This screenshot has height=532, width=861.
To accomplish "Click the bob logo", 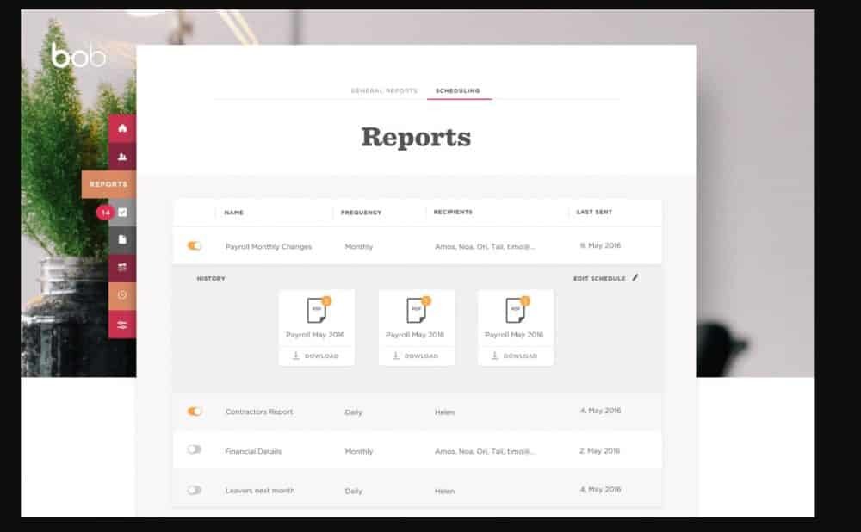I will (78, 57).
